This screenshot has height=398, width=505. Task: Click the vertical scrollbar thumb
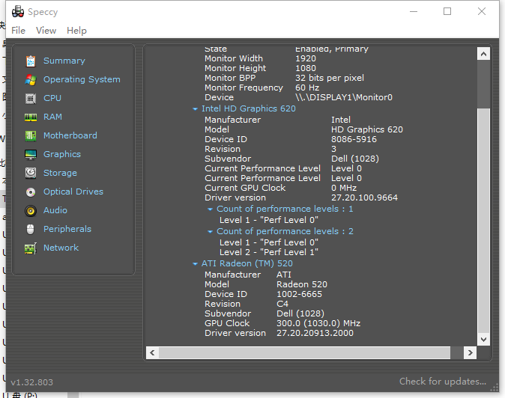pos(483,221)
